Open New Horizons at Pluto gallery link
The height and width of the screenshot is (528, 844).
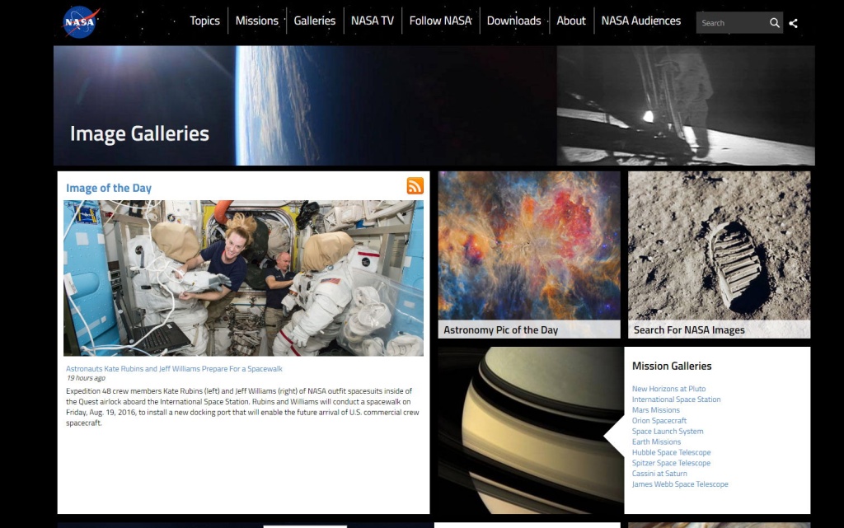668,388
